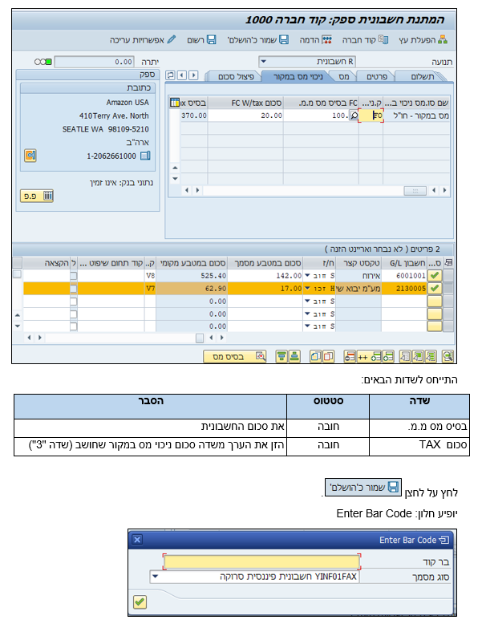Click the sort ascending green stack icon

click(294, 356)
